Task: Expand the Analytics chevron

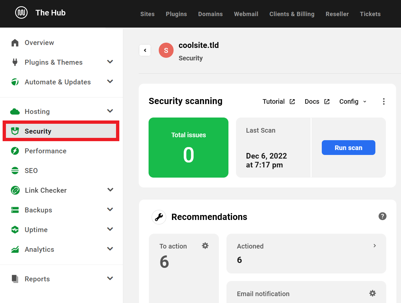Action: coord(110,249)
